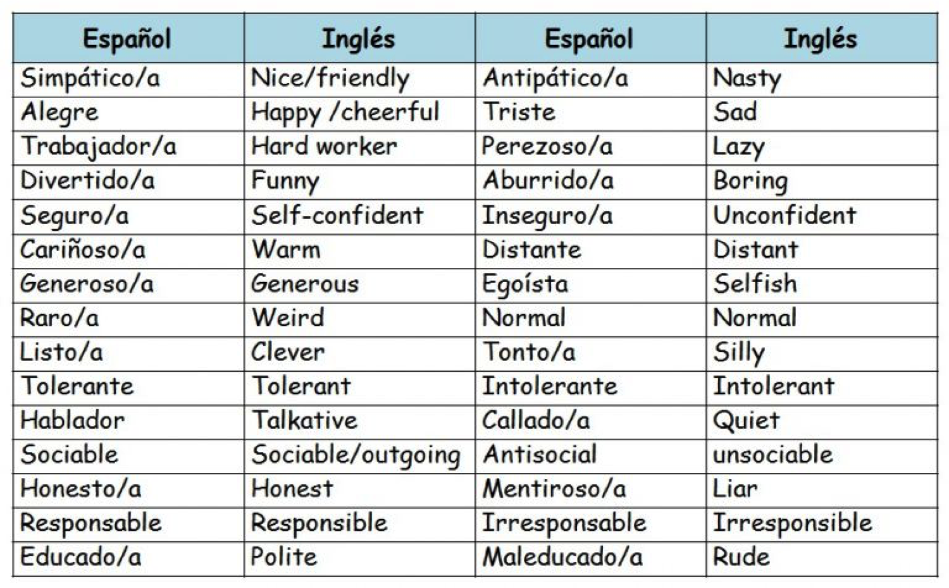Click the Perezoso/a entry
This screenshot has height=588, width=949.
(x=547, y=147)
